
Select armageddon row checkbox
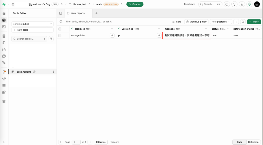(x=60, y=35)
